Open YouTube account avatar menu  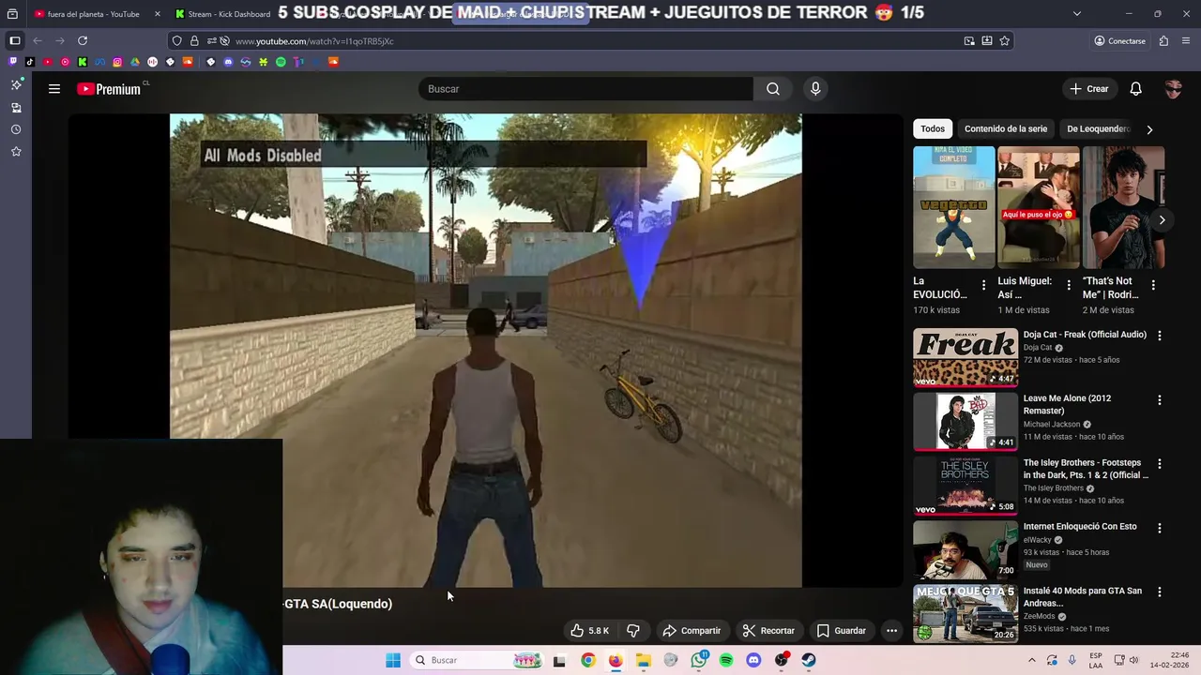[x=1173, y=89]
